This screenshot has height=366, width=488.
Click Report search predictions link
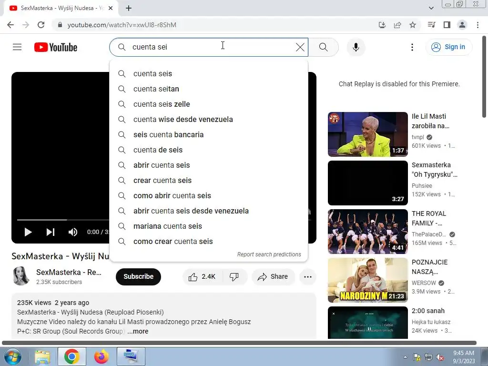click(269, 254)
